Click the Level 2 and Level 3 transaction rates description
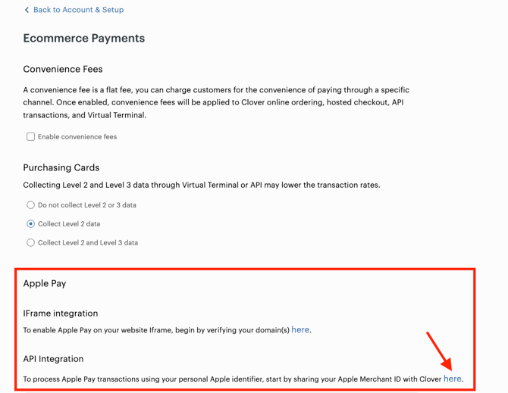This screenshot has height=393, width=508. [x=202, y=185]
